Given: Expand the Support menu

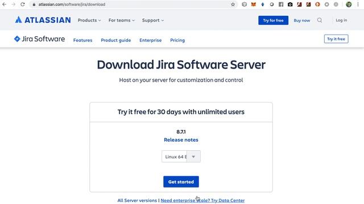Looking at the screenshot, I should coord(153,20).
